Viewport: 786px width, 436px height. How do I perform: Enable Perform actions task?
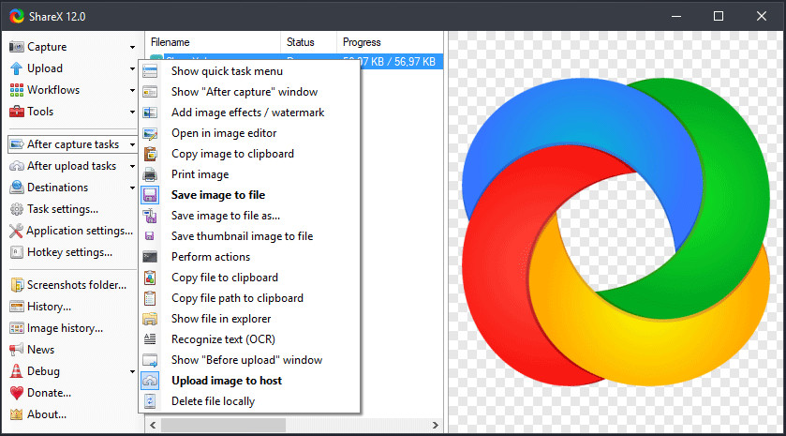click(249, 257)
